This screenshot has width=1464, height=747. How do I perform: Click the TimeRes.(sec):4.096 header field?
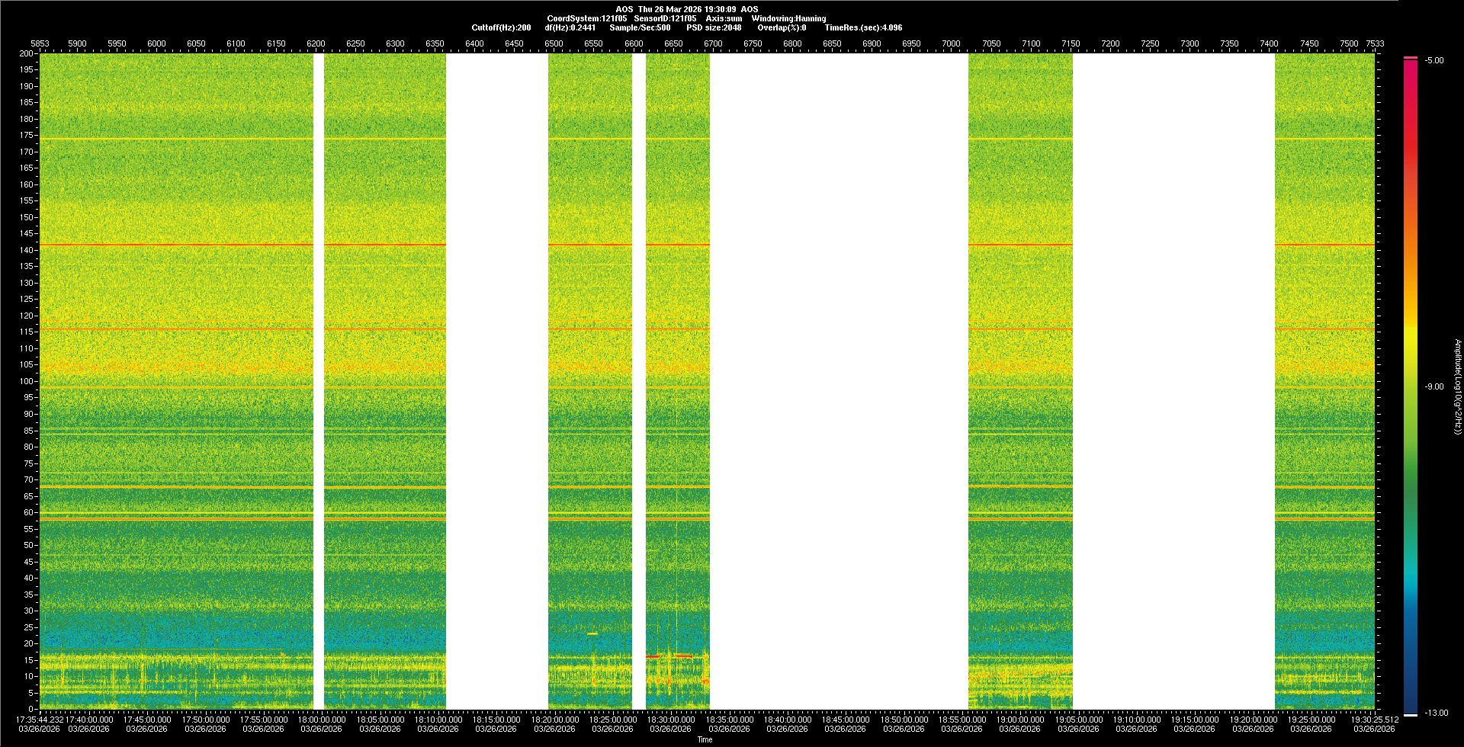pyautogui.click(x=863, y=27)
